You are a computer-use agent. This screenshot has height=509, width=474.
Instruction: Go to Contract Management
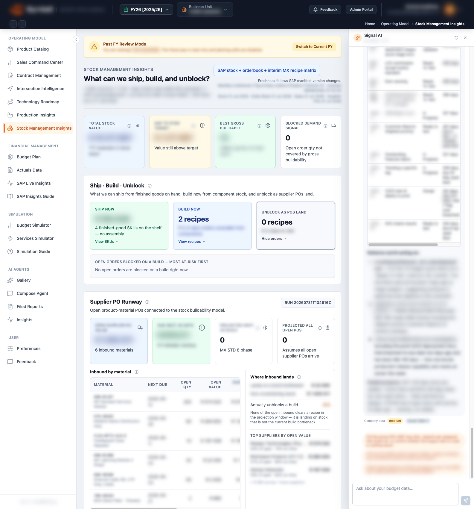click(39, 75)
